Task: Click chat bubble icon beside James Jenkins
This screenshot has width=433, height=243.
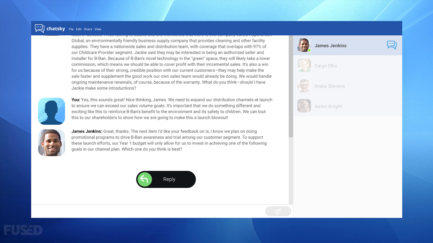Action: [392, 45]
